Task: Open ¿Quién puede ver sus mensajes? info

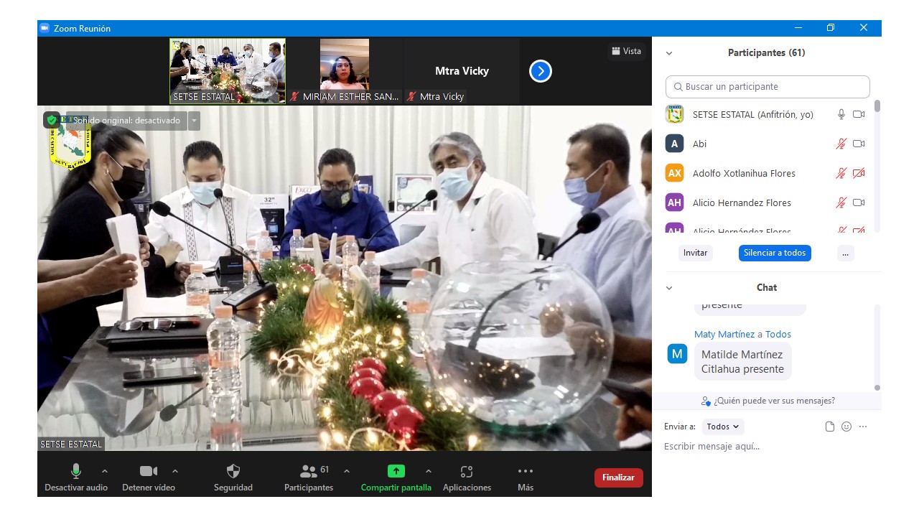Action: pos(768,401)
